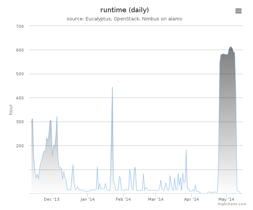Image resolution: width=253 pixels, height=210 pixels.
Task: Select the late-January spike peak near 445 hours
Action: point(112,87)
